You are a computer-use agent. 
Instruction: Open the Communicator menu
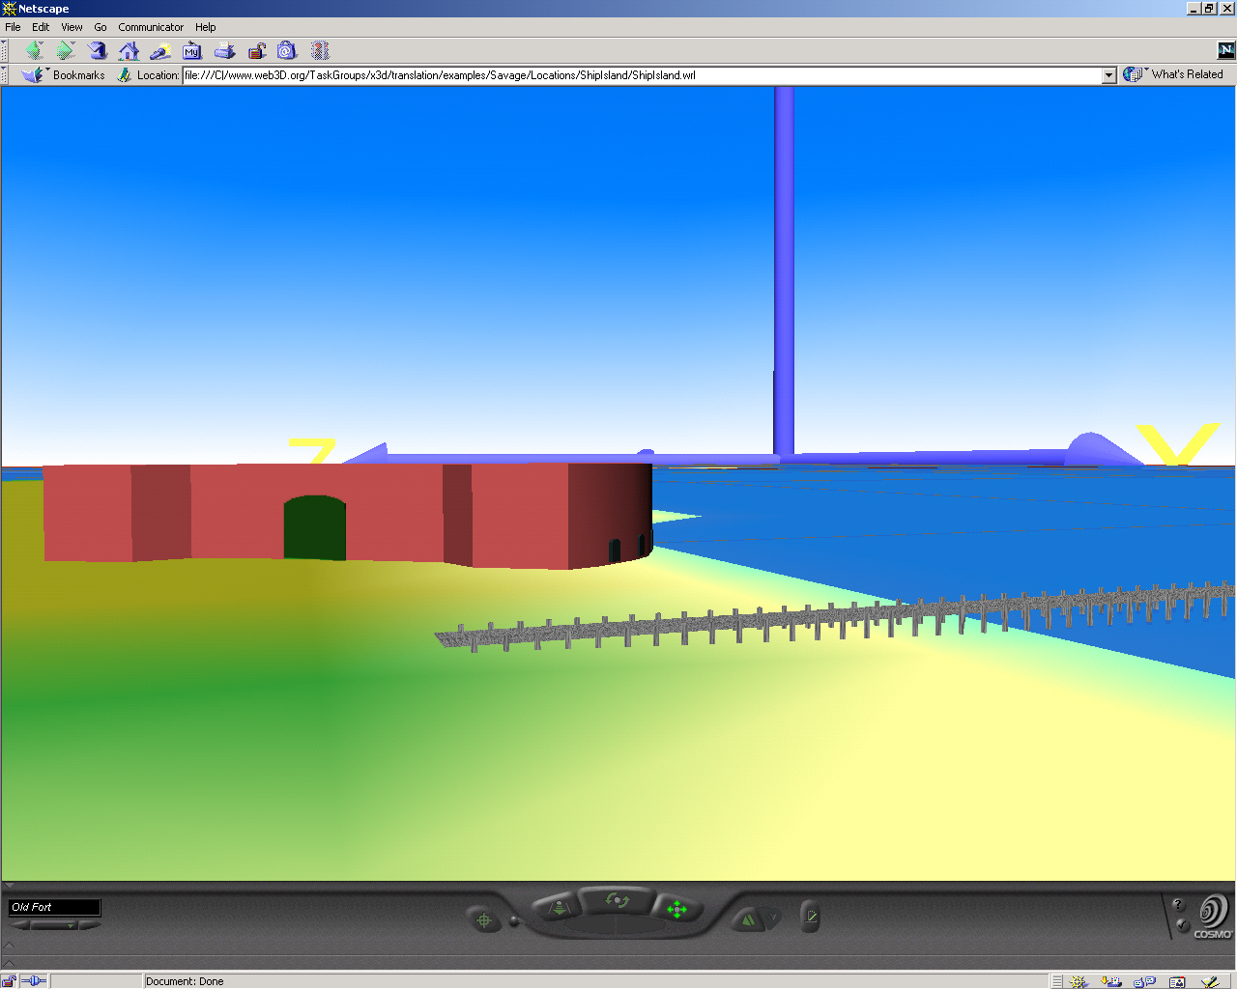pos(151,27)
